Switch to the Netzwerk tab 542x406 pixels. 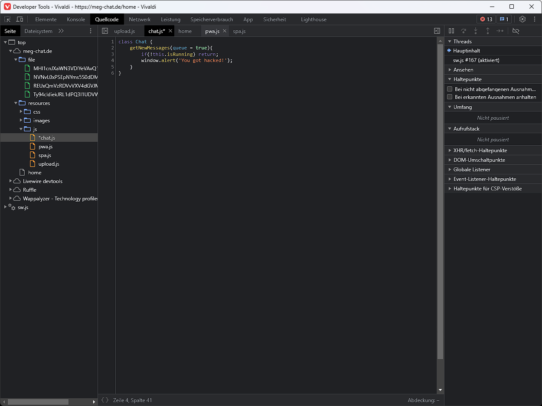(x=140, y=20)
